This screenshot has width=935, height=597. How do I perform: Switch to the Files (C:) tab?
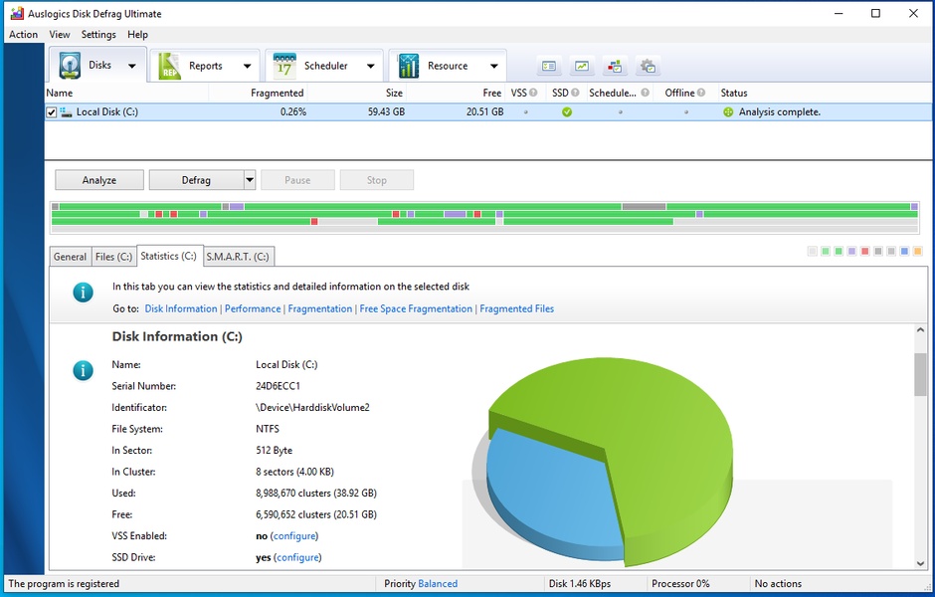113,257
